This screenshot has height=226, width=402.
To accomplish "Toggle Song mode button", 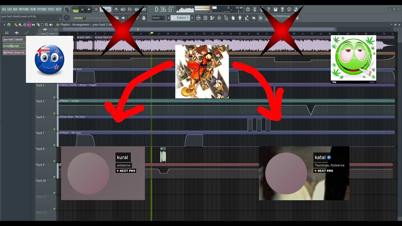I will [x=76, y=11].
